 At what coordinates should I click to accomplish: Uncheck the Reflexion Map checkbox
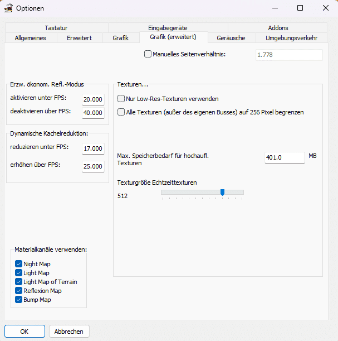[18, 291]
